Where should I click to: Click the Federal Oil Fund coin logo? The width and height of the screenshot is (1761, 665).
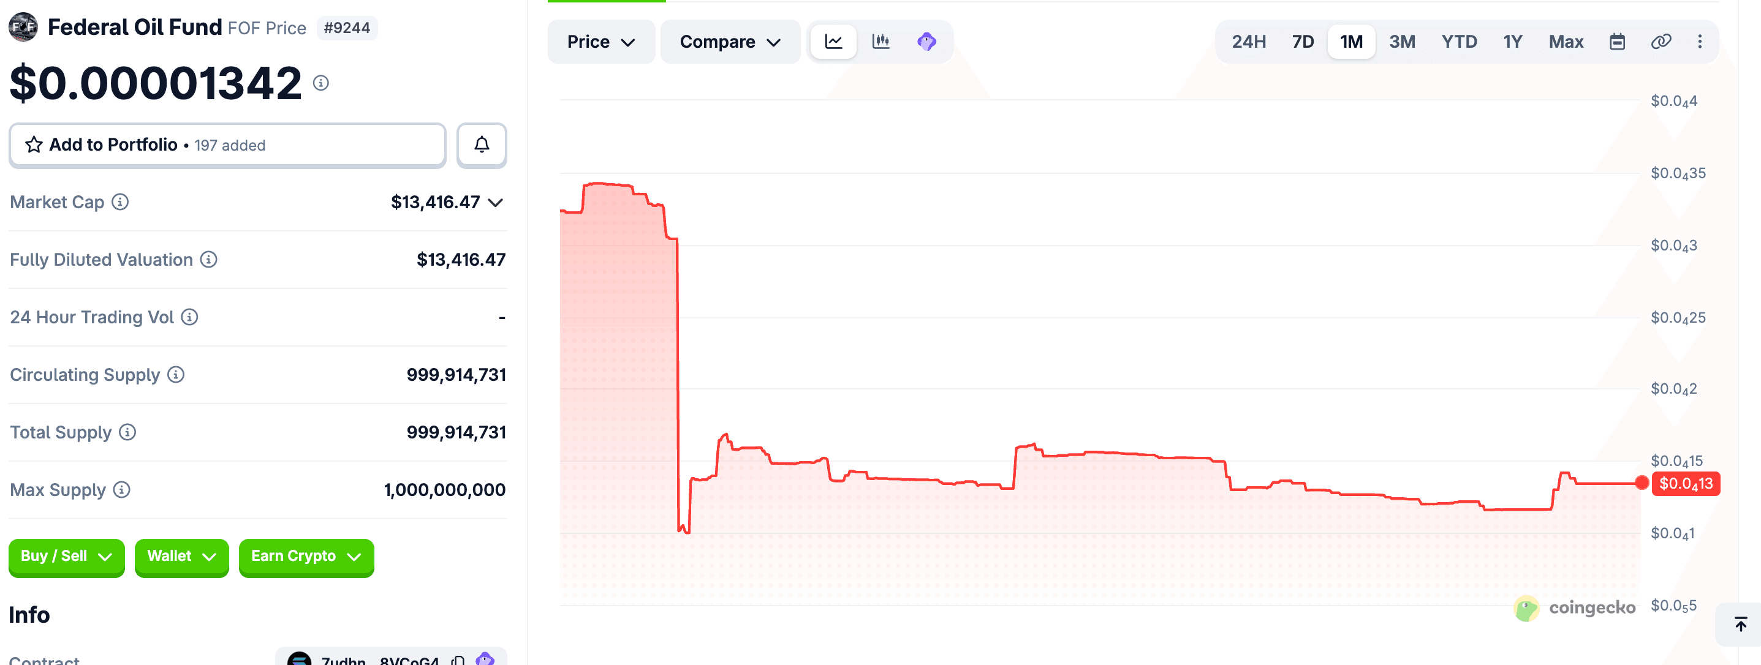click(23, 28)
